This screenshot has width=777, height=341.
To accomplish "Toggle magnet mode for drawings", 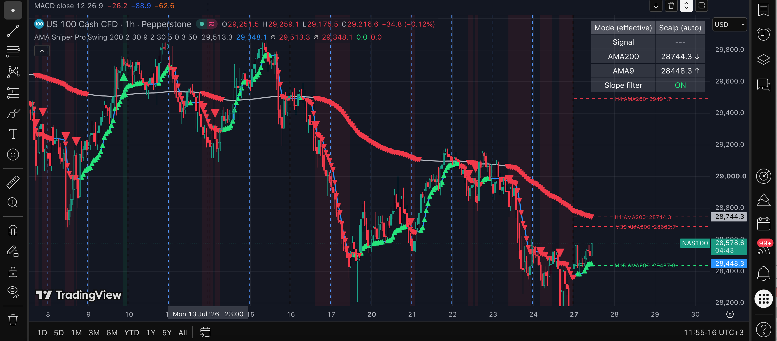I will (13, 230).
